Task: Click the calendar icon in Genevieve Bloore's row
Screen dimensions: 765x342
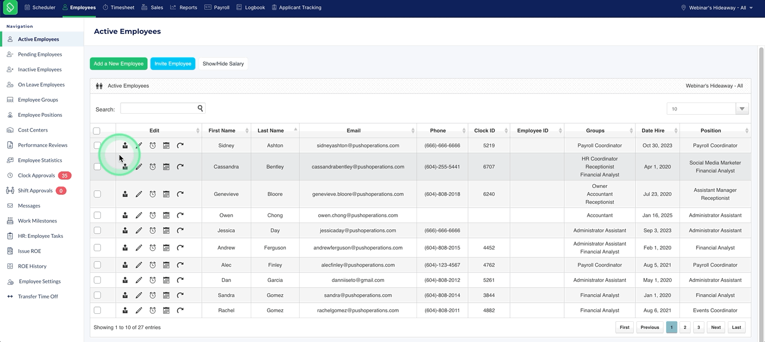Action: 166,194
